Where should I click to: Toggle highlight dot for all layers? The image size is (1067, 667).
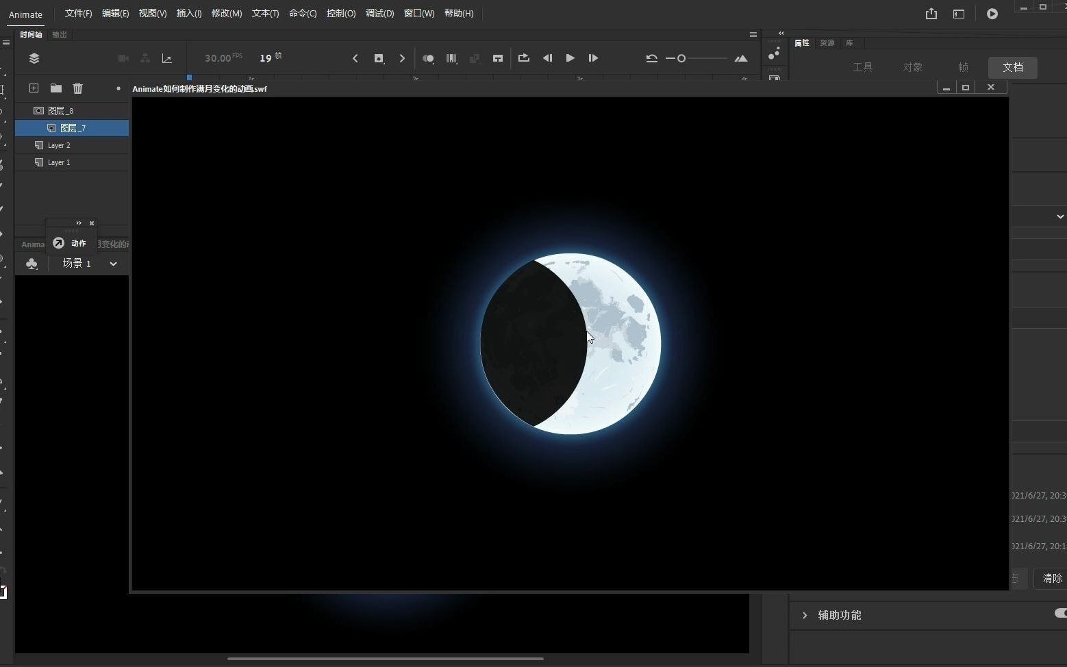pyautogui.click(x=118, y=88)
